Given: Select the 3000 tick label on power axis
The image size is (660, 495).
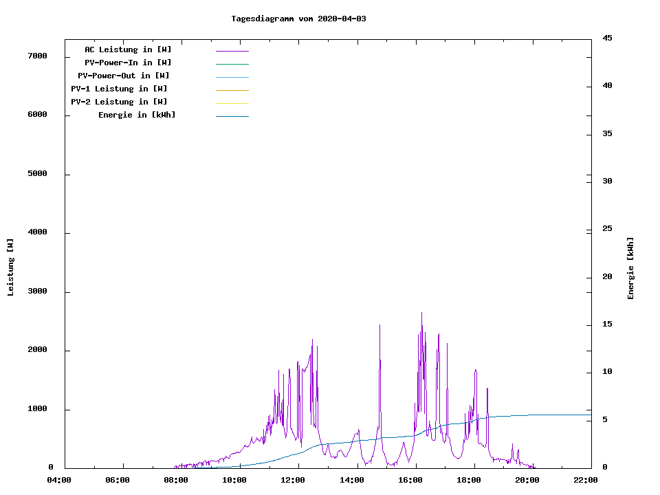Looking at the screenshot, I should pyautogui.click(x=37, y=291).
